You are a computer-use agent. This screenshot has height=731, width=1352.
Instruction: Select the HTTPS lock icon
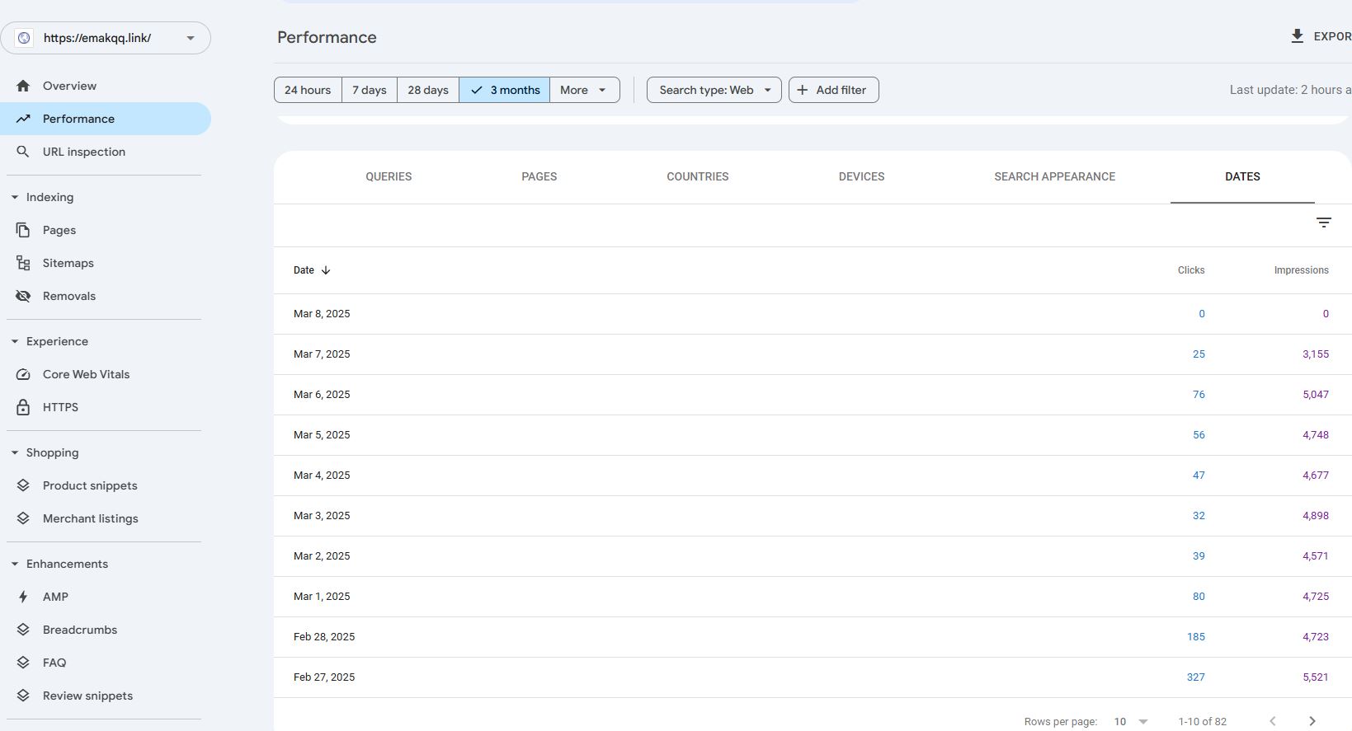point(23,407)
